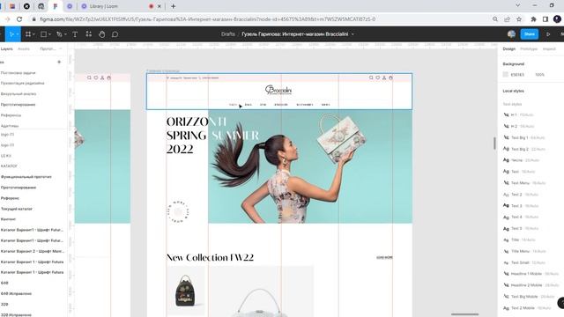Select the Text tool
Image resolution: width=564 pixels, height=317 pixels.
coord(75,34)
